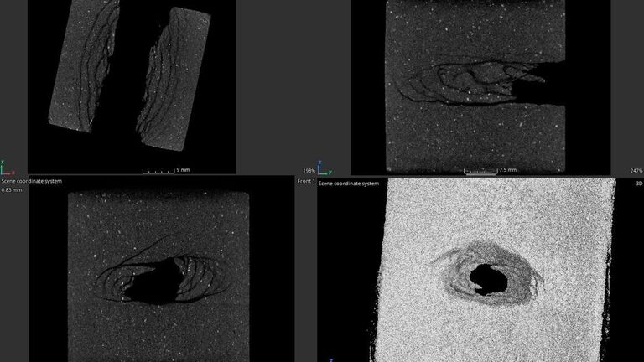The width and height of the screenshot is (644, 362).
Task: Click the layered cracks in the top-right slice
Action: tap(453, 82)
